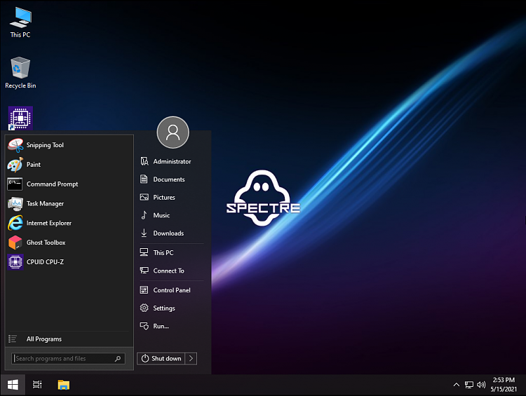Open Ghost Toolbox

(x=69, y=243)
